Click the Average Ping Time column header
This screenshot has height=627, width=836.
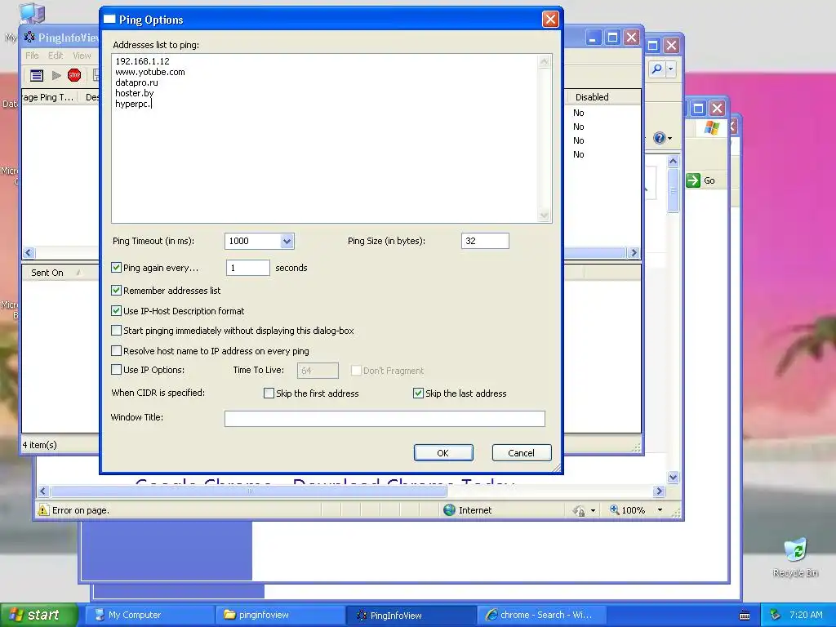tap(50, 97)
